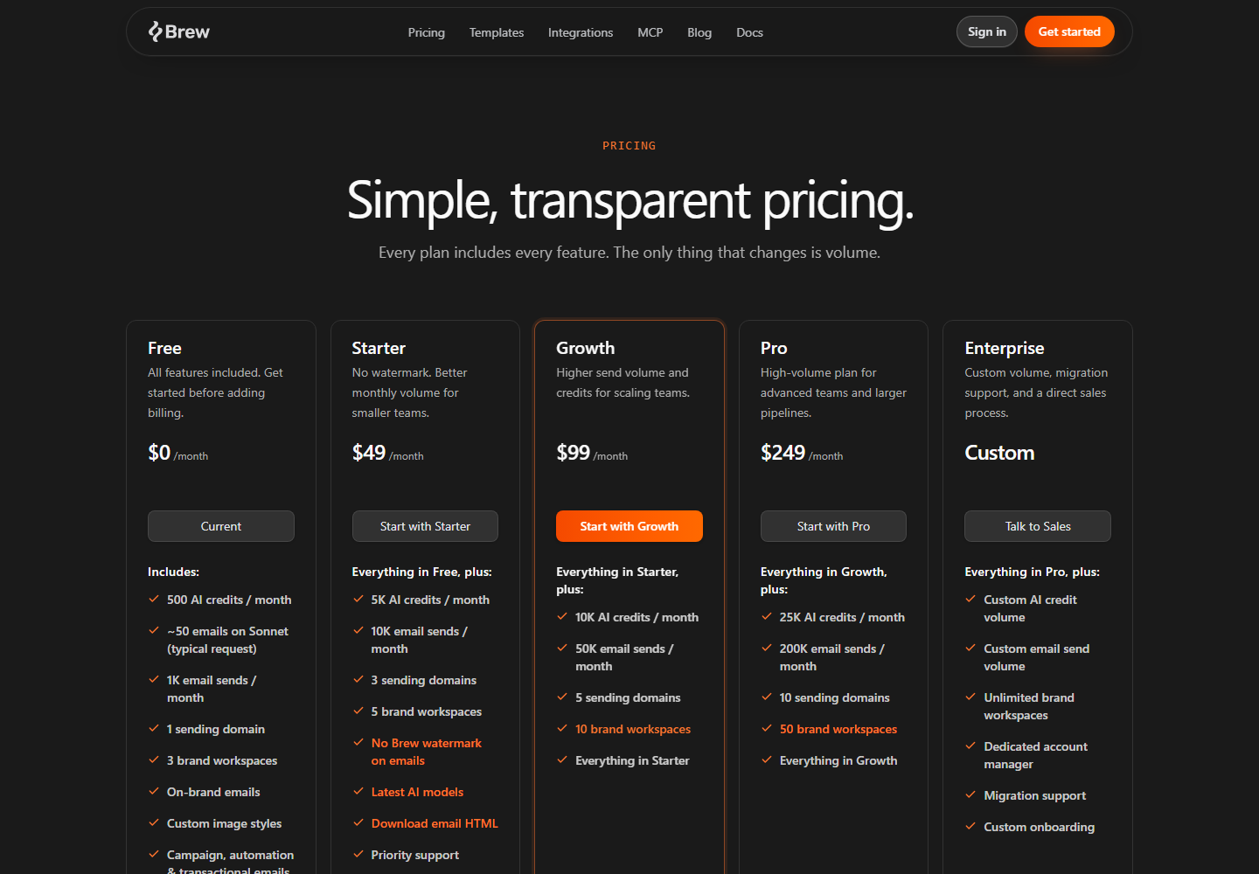Click the Custom price text
Viewport: 1259px width, 874px height.
pyautogui.click(x=999, y=453)
